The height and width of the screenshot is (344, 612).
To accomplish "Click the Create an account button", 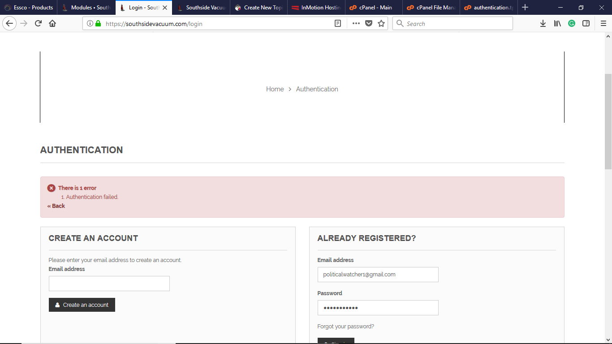I will pos(82,305).
